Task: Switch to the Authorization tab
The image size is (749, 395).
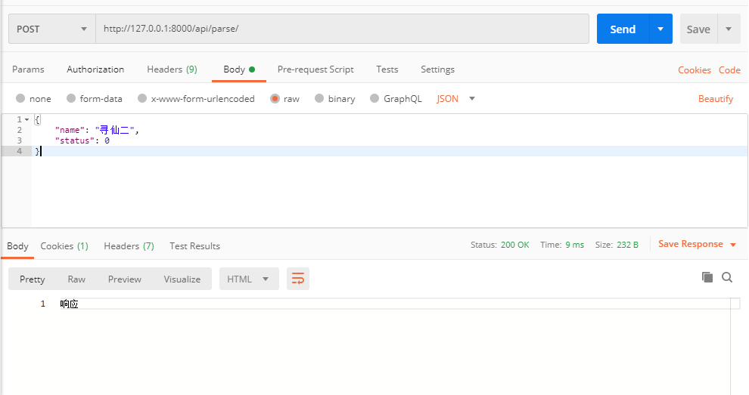Action: (95, 69)
